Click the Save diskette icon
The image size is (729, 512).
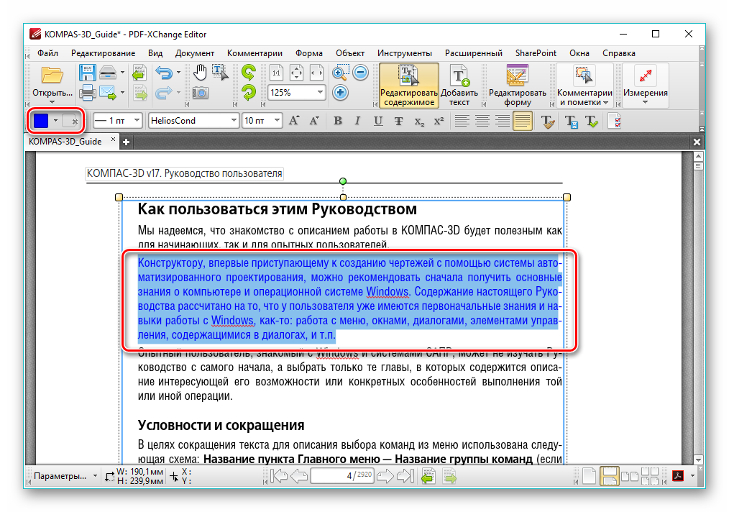(88, 73)
